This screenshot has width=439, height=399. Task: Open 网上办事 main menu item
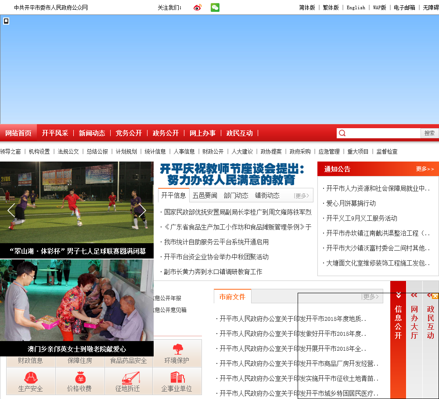[x=203, y=133]
